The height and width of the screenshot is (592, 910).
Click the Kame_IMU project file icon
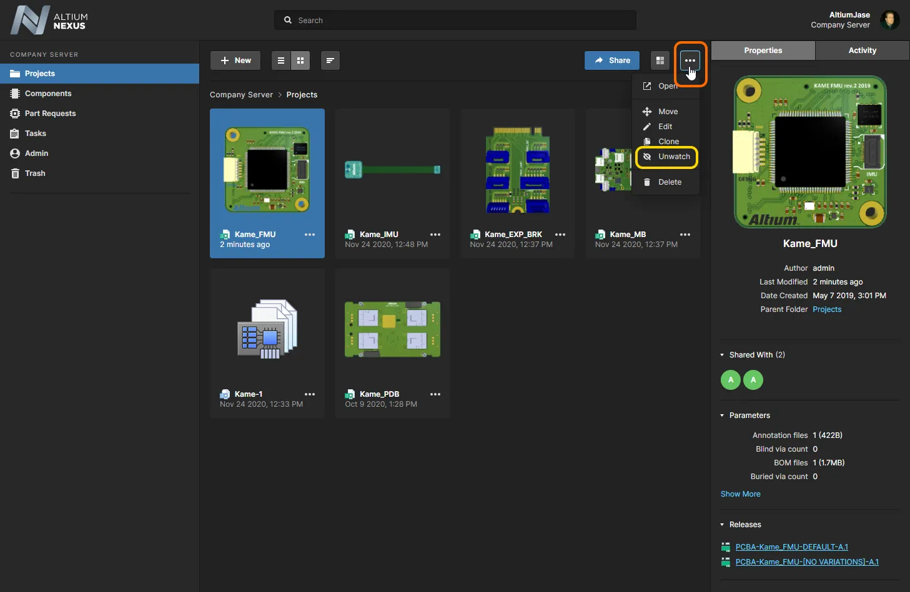(x=350, y=235)
